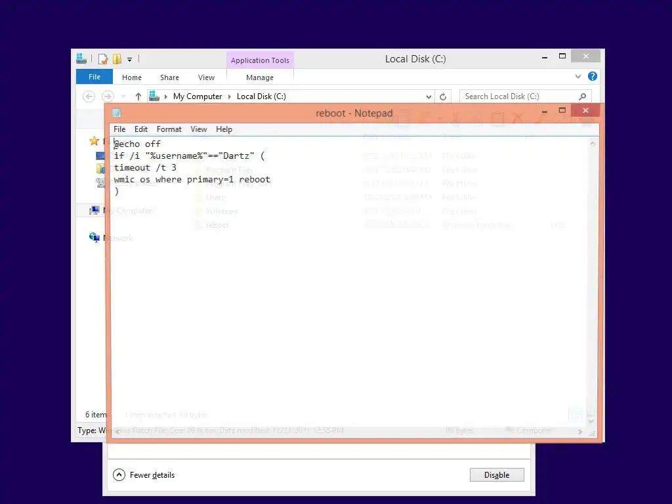Image resolution: width=672 pixels, height=504 pixels.
Task: Open Notepad Edit menu
Action: click(140, 129)
